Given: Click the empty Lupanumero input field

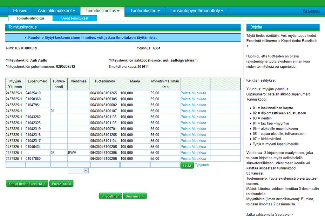Looking at the screenshot, I should [38, 165].
